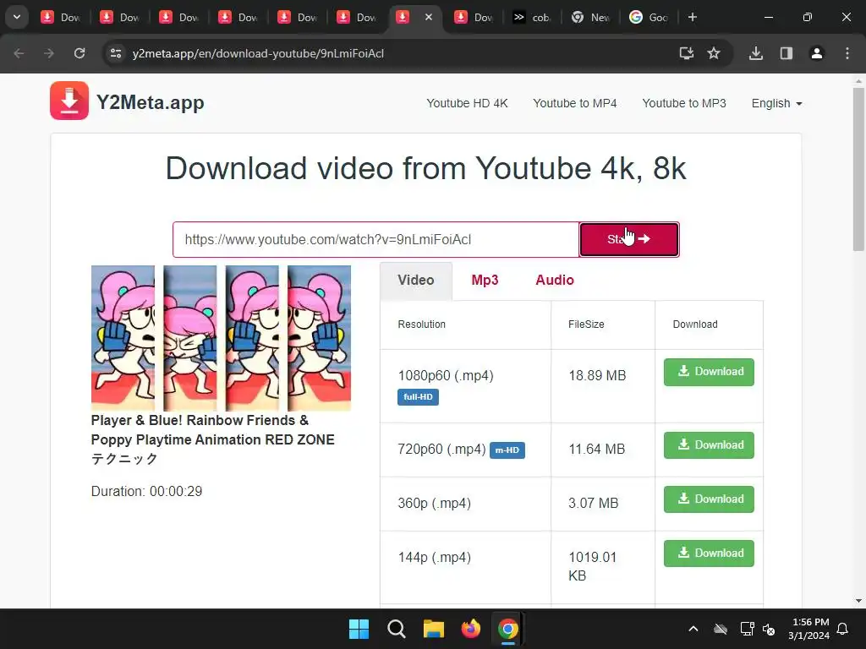Open the taskbar clock and date
The width and height of the screenshot is (866, 649).
point(808,629)
